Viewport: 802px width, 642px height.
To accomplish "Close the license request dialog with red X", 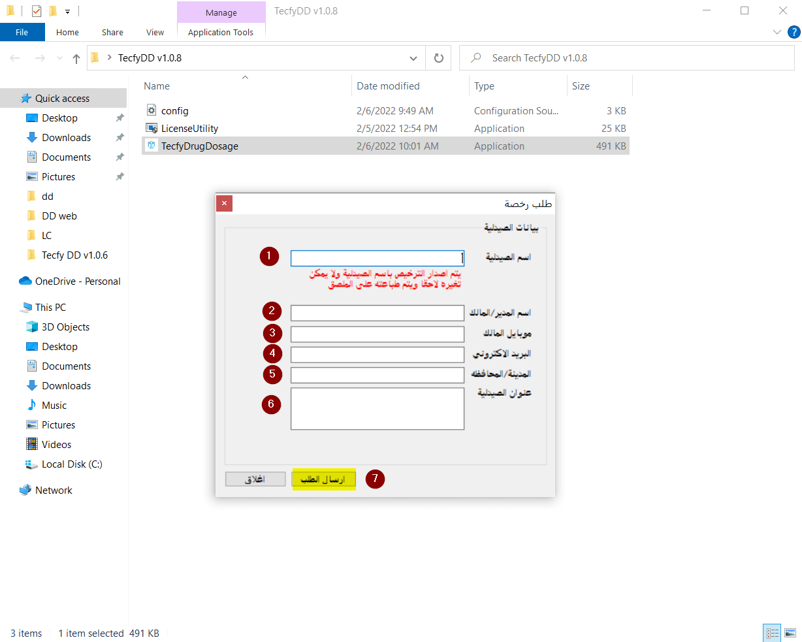I will pos(224,204).
